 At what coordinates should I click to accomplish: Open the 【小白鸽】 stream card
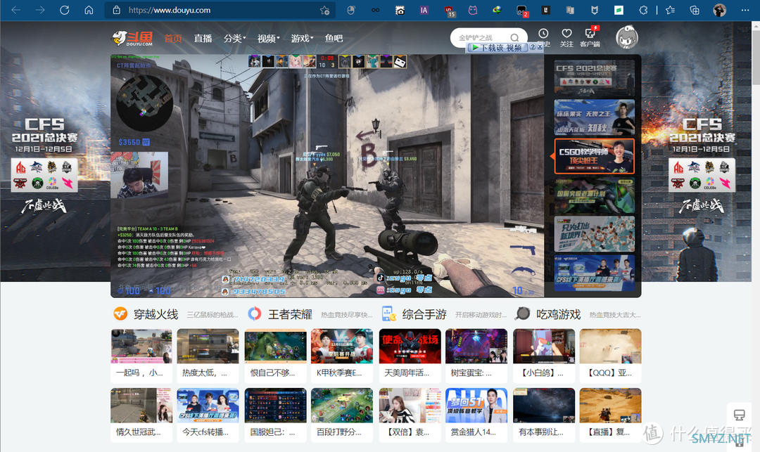pyautogui.click(x=544, y=356)
